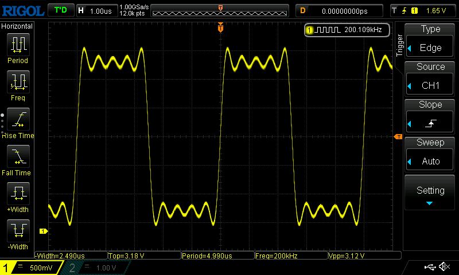
Task: Click the T'D trigger status indicator
Action: [x=61, y=10]
